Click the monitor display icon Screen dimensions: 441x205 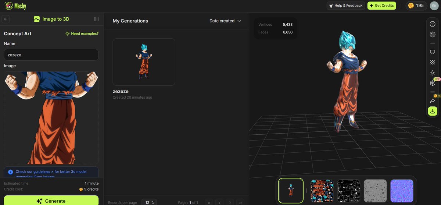tap(433, 52)
